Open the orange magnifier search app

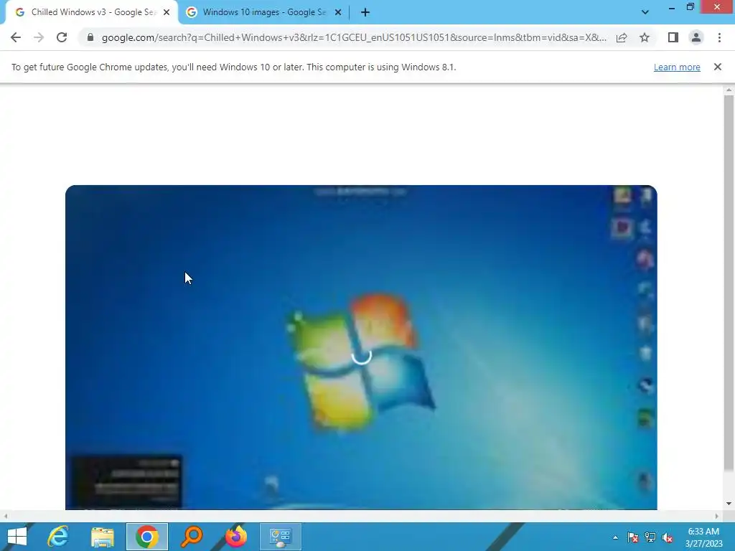[x=191, y=537]
